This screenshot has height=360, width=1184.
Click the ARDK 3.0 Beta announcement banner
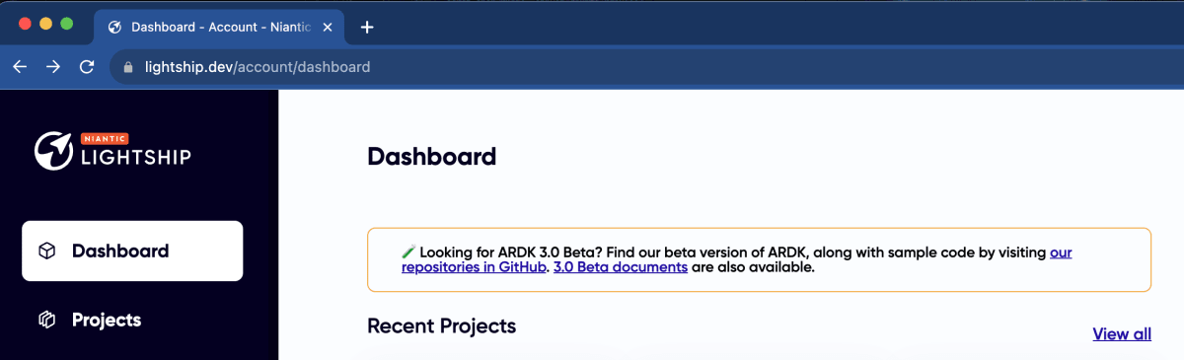click(759, 259)
